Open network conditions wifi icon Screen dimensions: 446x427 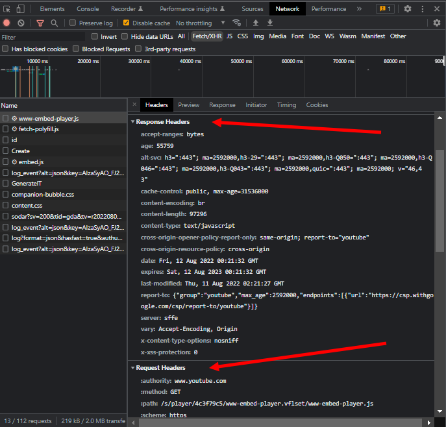[x=236, y=23]
